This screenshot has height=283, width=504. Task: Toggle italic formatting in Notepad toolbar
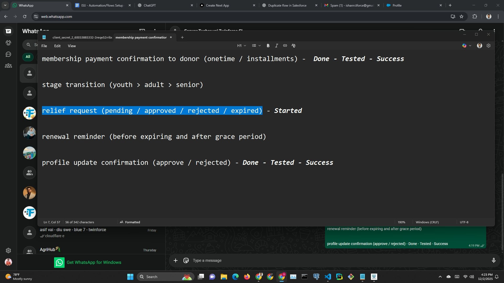point(276,46)
